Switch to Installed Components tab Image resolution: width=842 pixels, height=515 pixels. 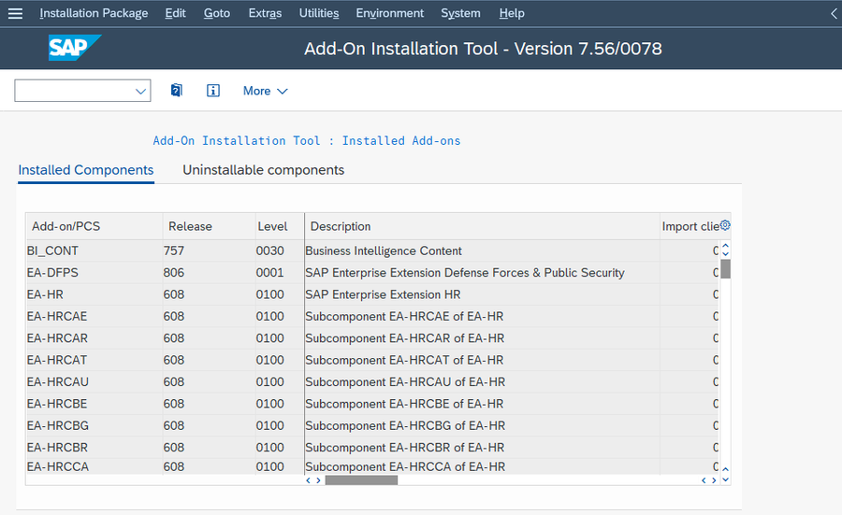tap(86, 170)
